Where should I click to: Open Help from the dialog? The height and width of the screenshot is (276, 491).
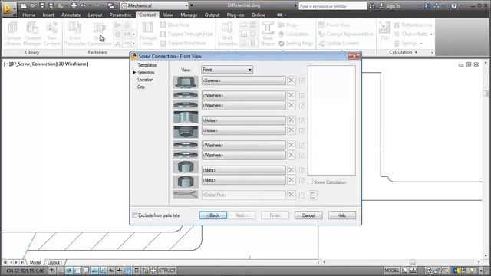pyautogui.click(x=341, y=215)
